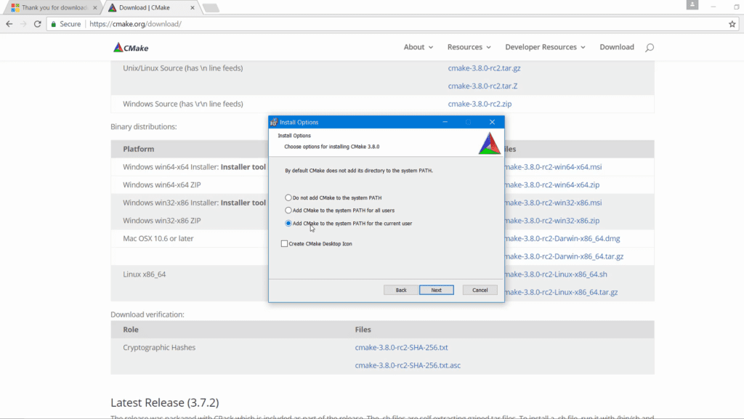
Task: Bookmark the page with the star icon
Action: tap(732, 23)
